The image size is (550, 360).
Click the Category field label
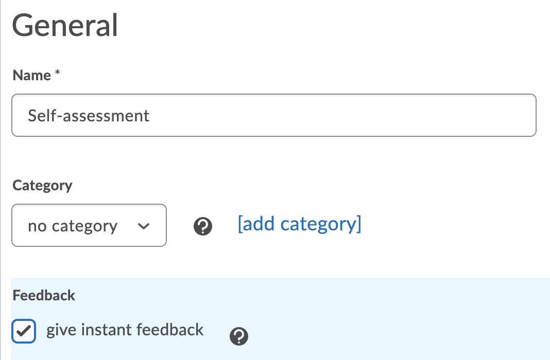click(42, 185)
